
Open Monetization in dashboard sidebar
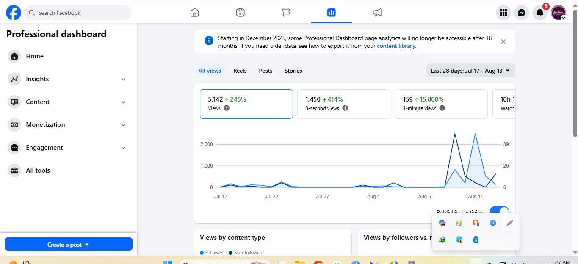(68, 125)
